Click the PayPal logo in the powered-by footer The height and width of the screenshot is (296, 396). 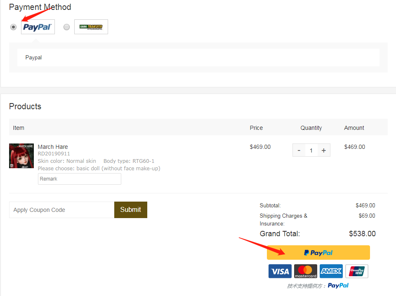(338, 286)
